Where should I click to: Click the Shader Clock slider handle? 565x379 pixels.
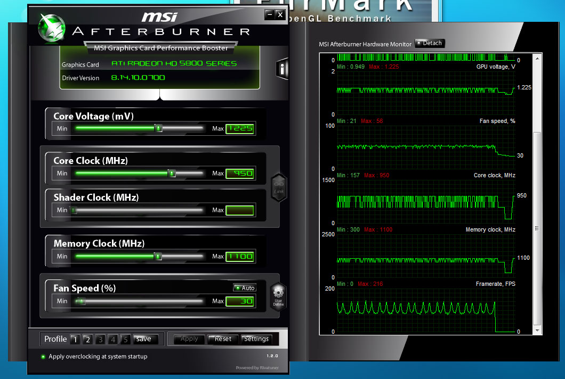point(74,210)
